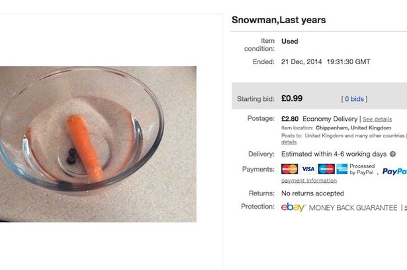This screenshot has height=270, width=407.
Task: Click the snowman carrot bowl photo
Action: coord(98,144)
